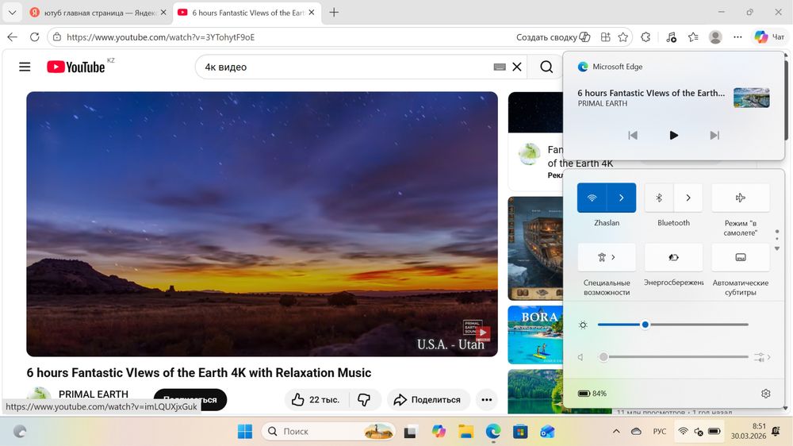
Task: Open Outlook from the taskbar
Action: click(547, 432)
